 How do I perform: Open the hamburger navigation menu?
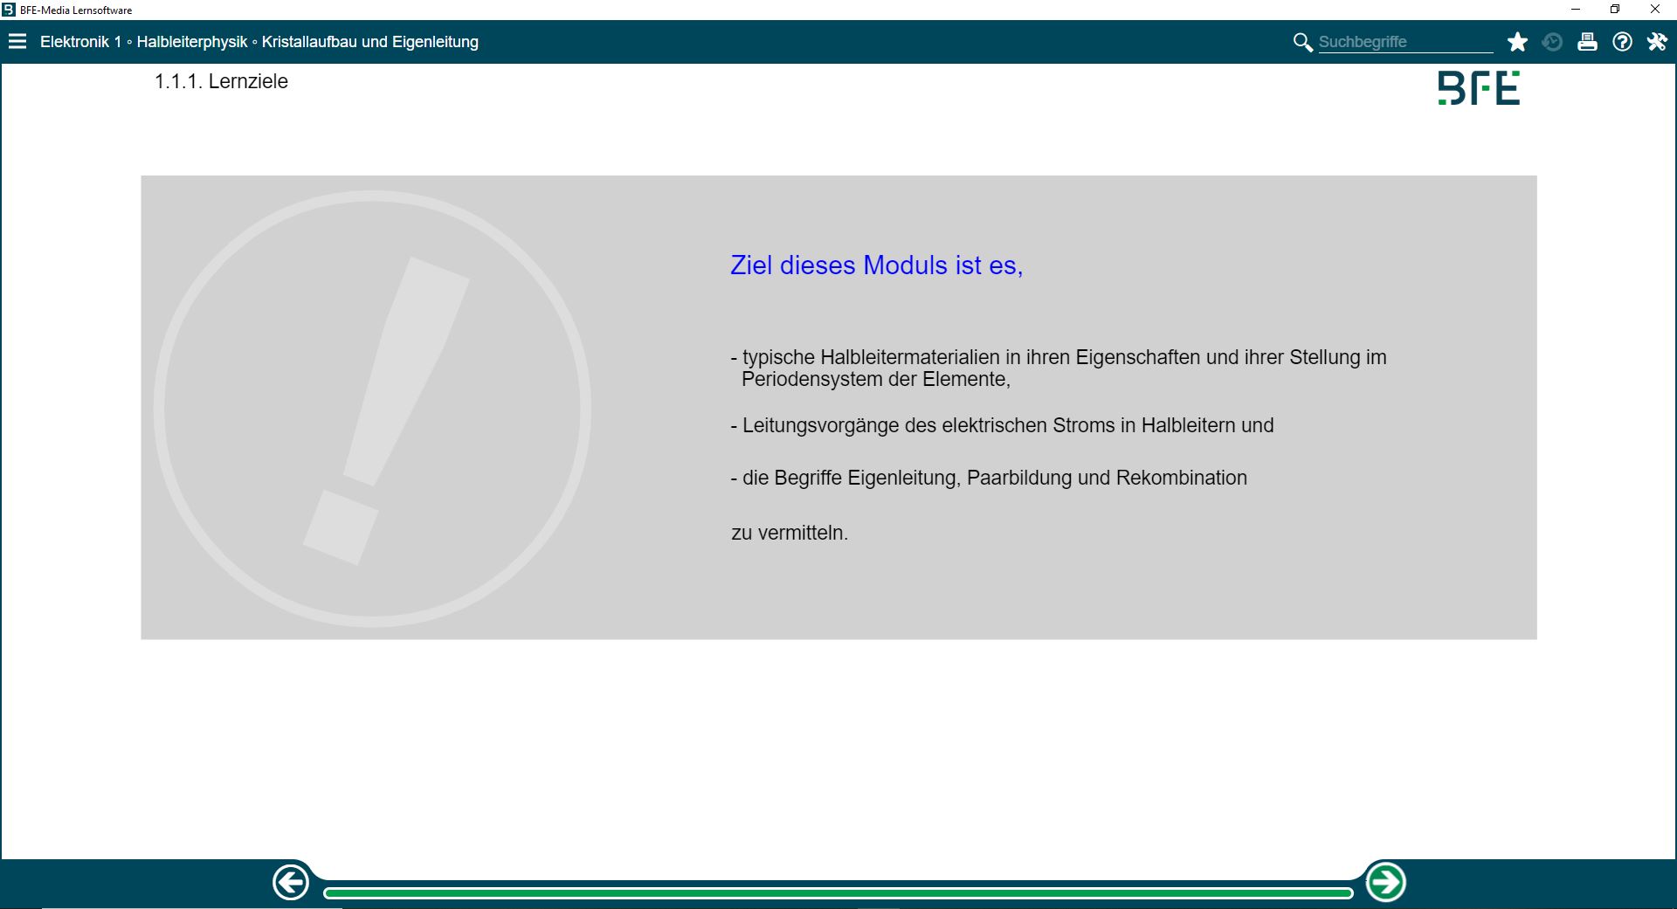pyautogui.click(x=17, y=42)
